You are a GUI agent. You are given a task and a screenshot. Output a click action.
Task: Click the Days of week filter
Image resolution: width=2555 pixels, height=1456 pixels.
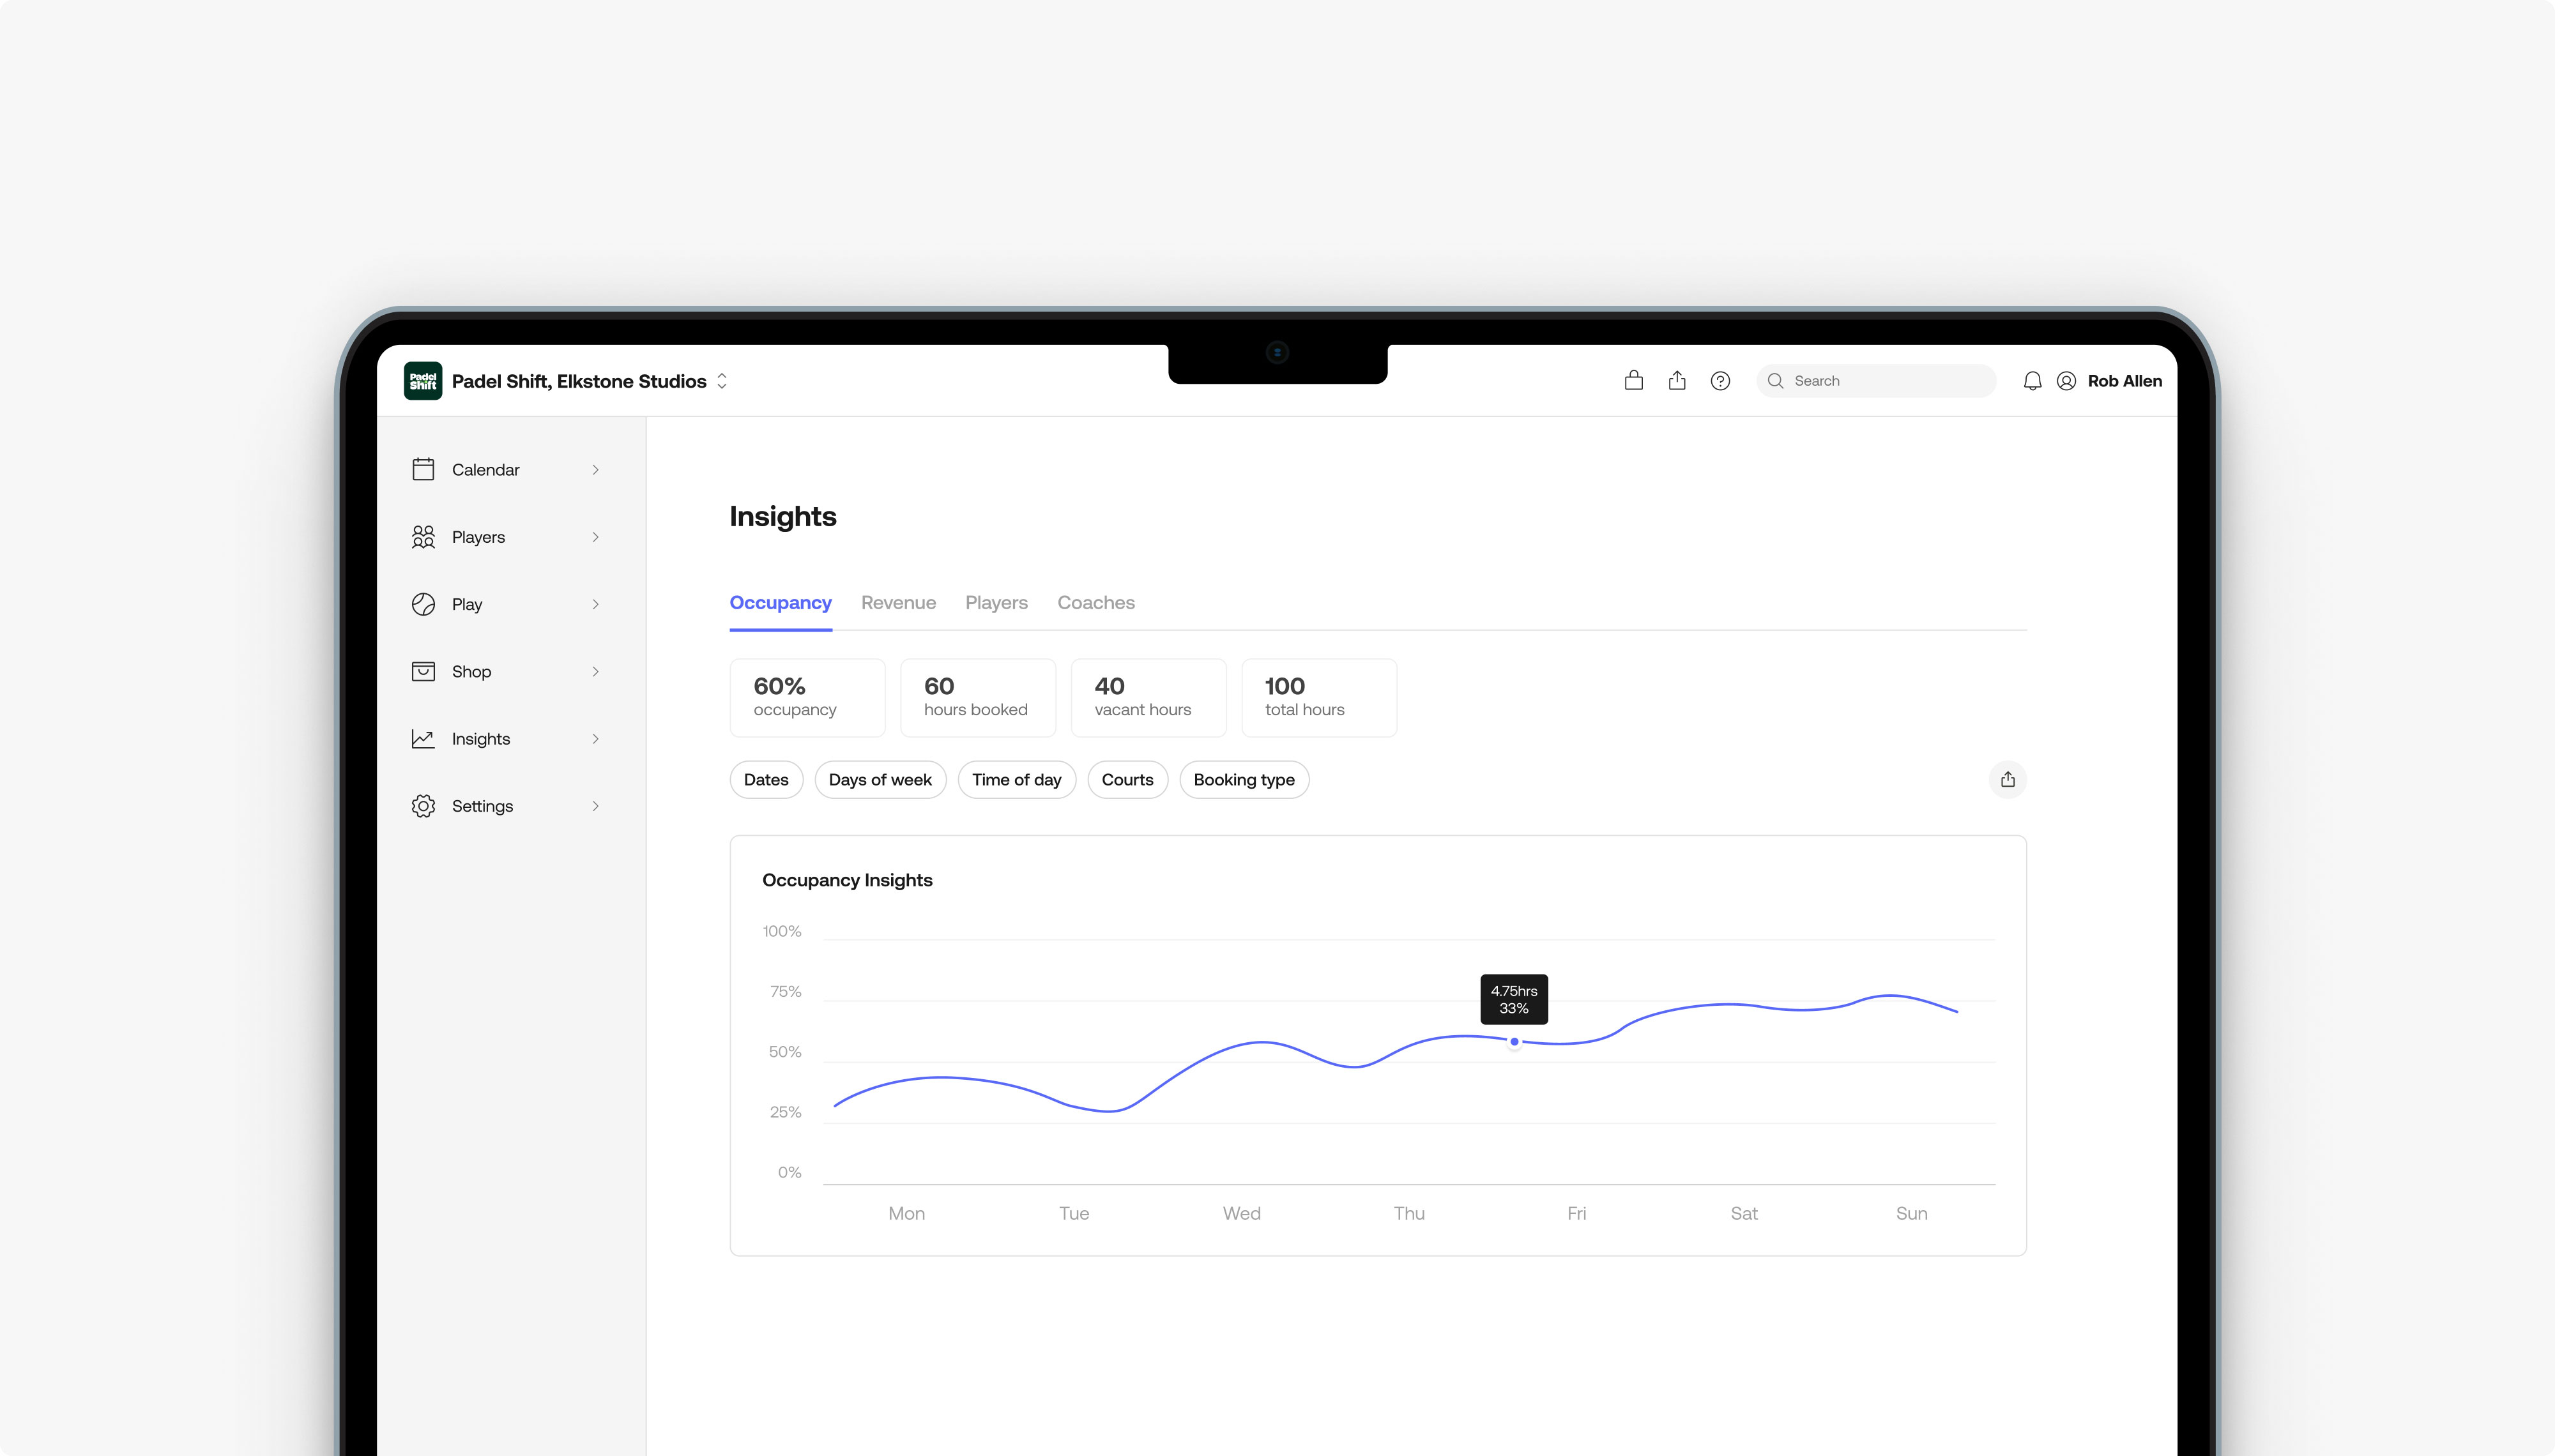879,779
